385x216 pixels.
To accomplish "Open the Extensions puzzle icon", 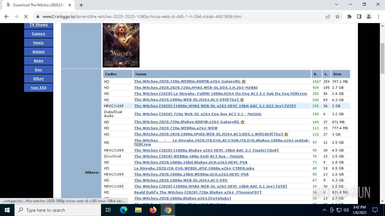I will tap(350, 16).
